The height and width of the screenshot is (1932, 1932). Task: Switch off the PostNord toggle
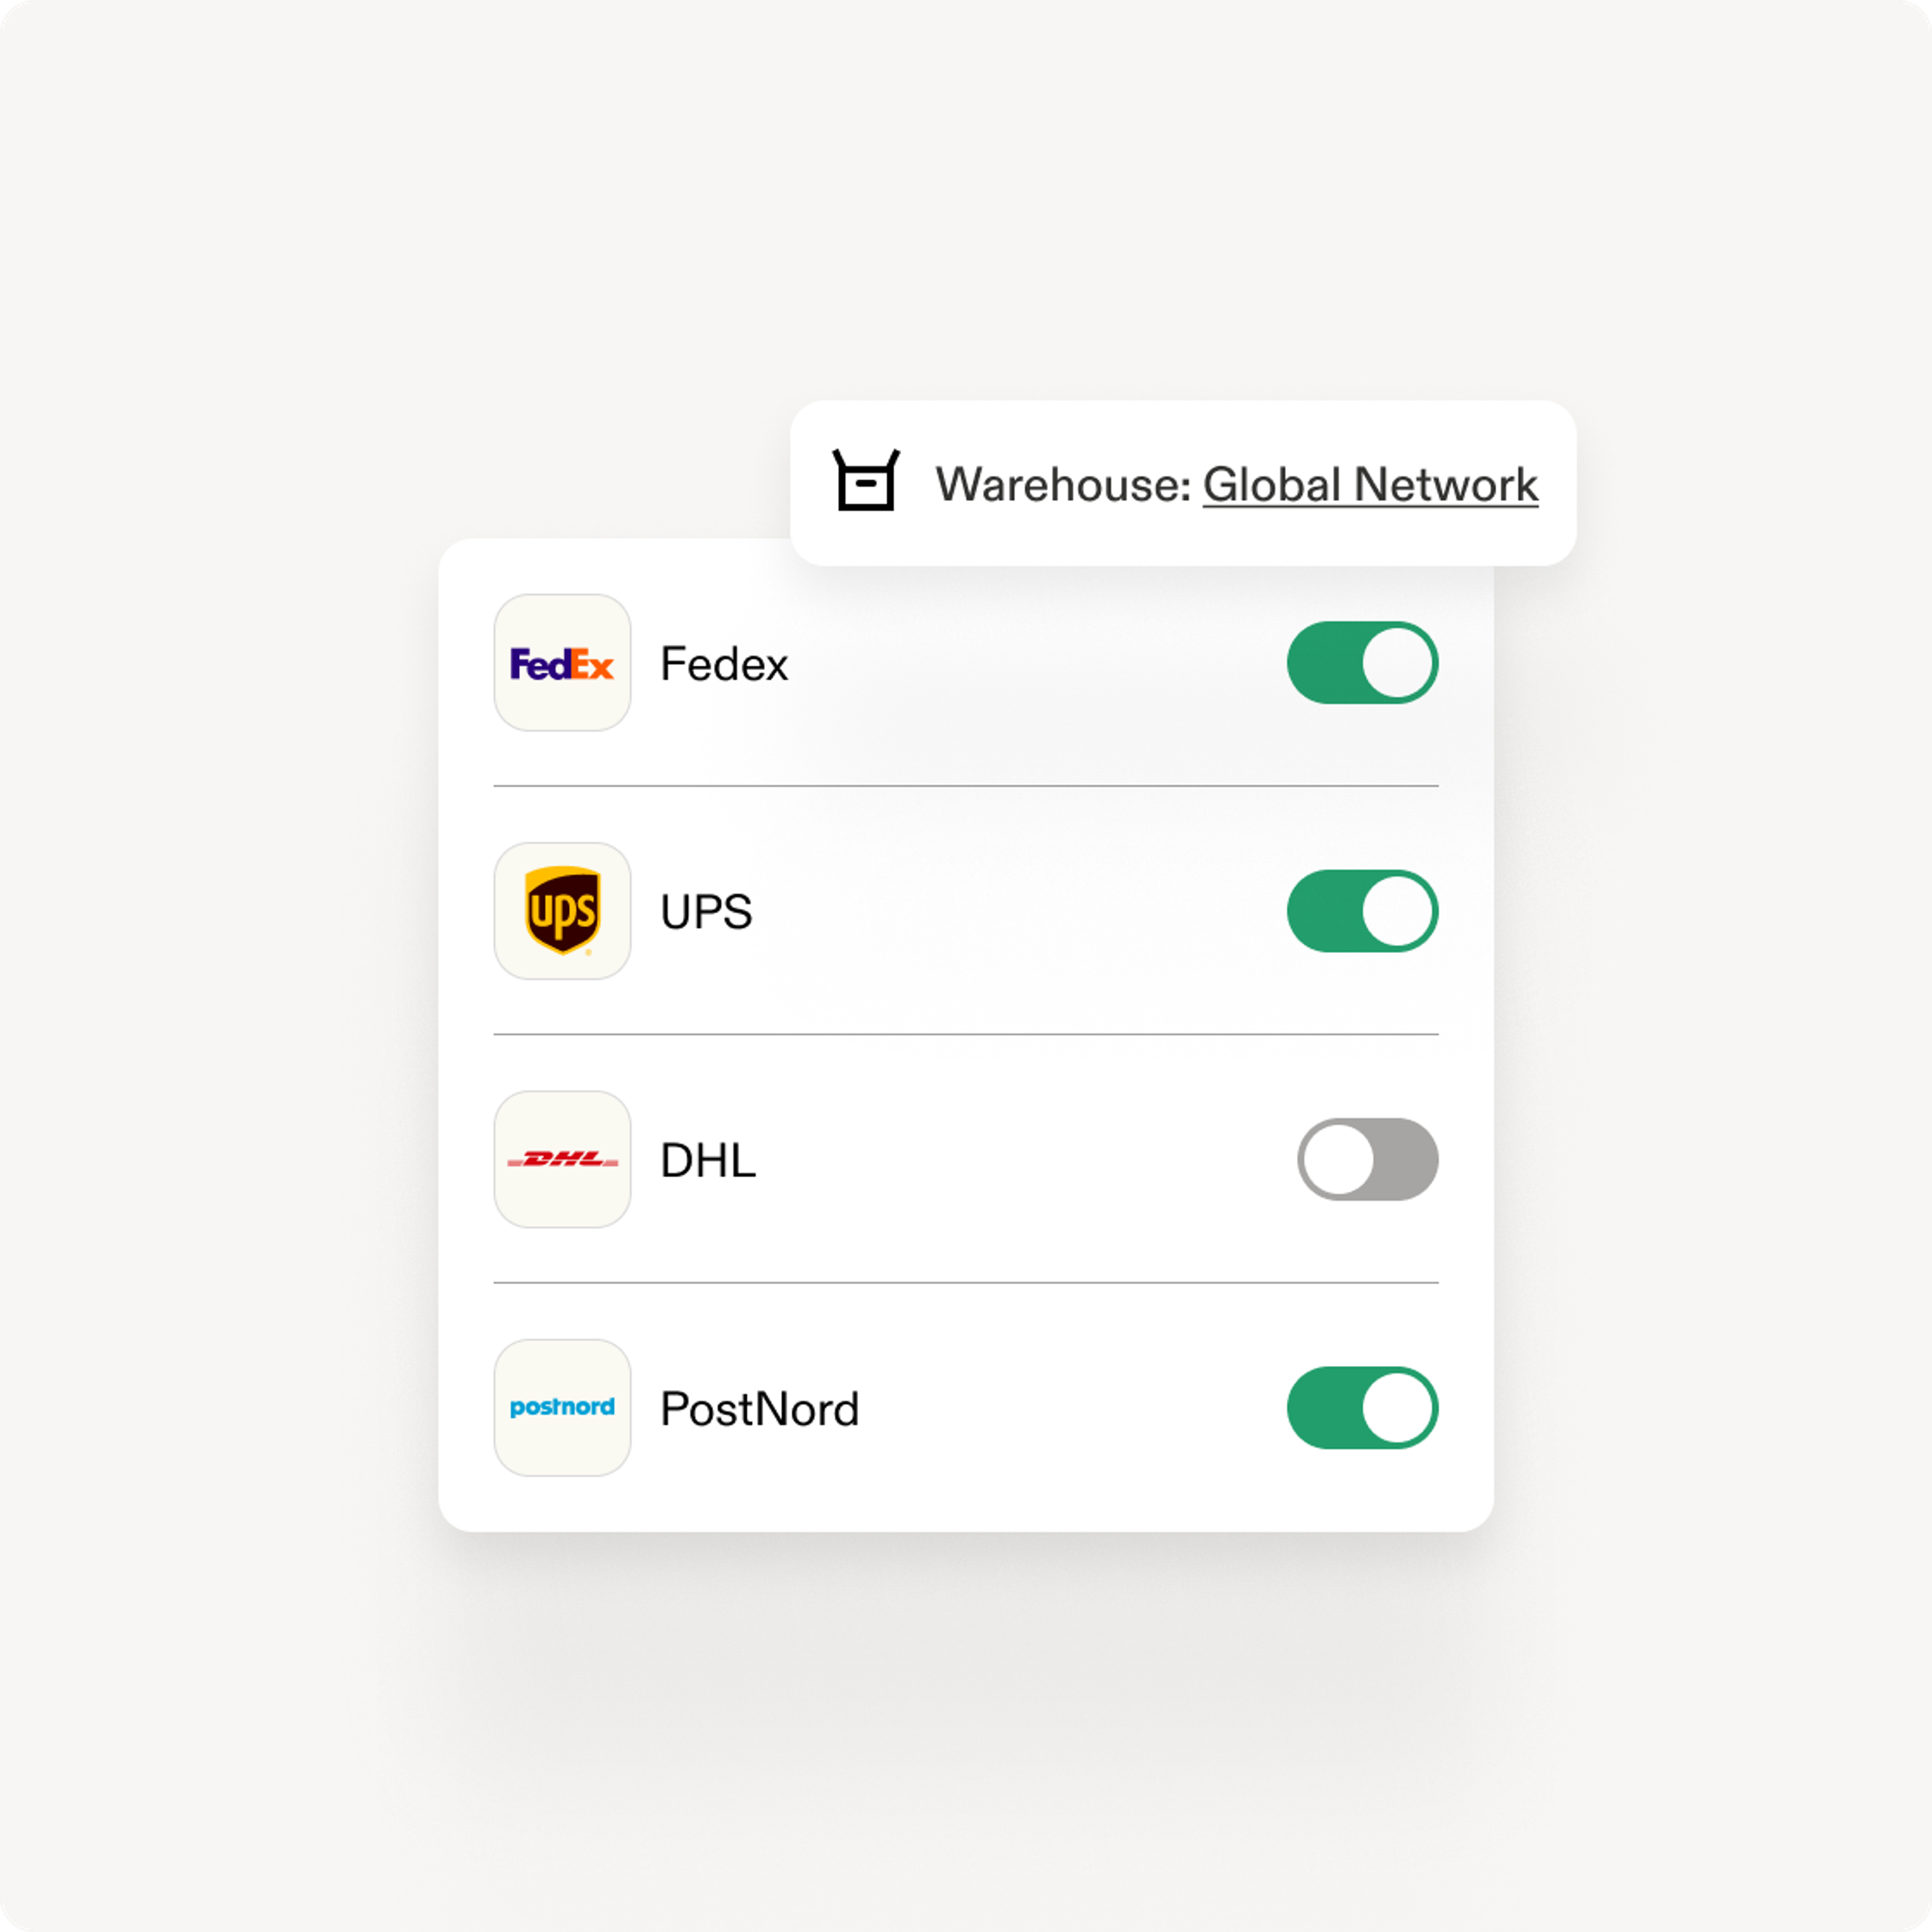1362,1408
